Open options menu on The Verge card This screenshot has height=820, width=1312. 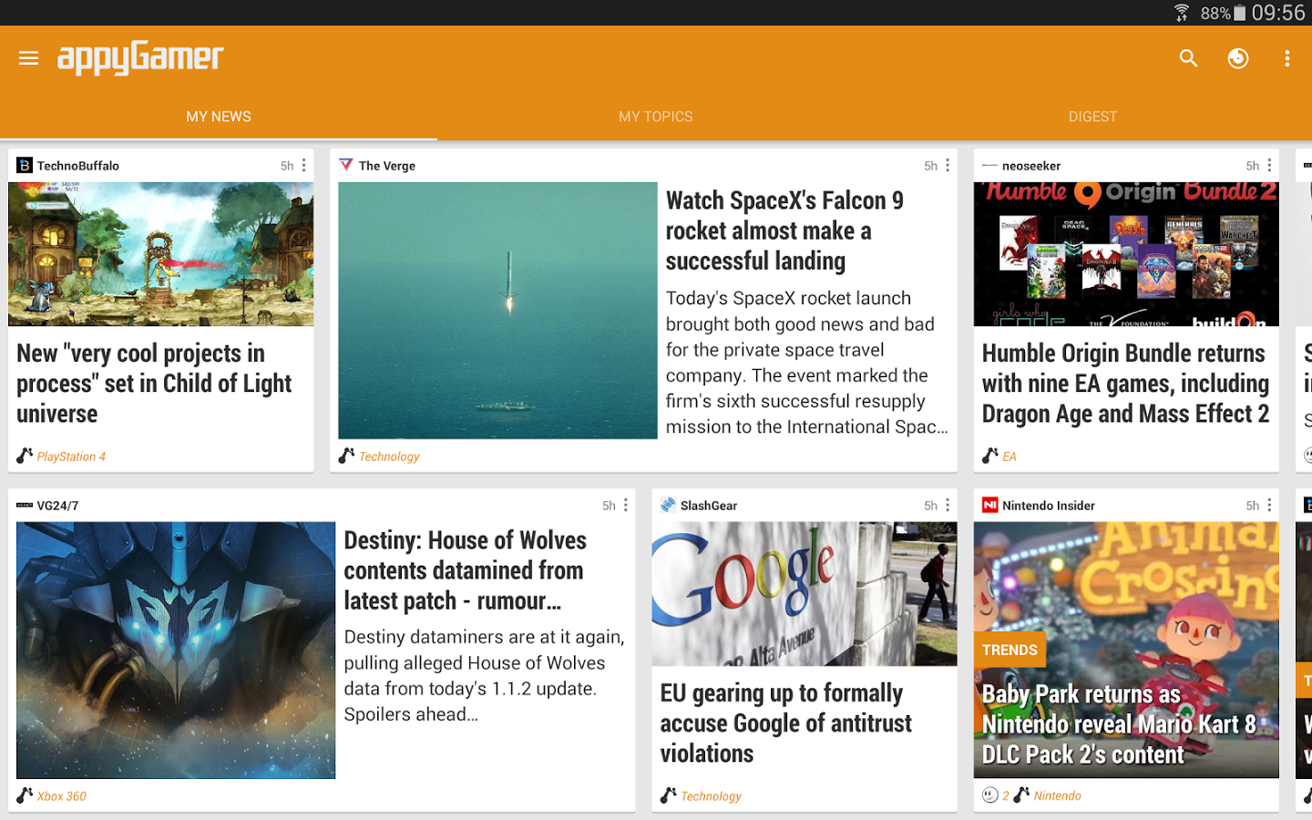coord(948,165)
